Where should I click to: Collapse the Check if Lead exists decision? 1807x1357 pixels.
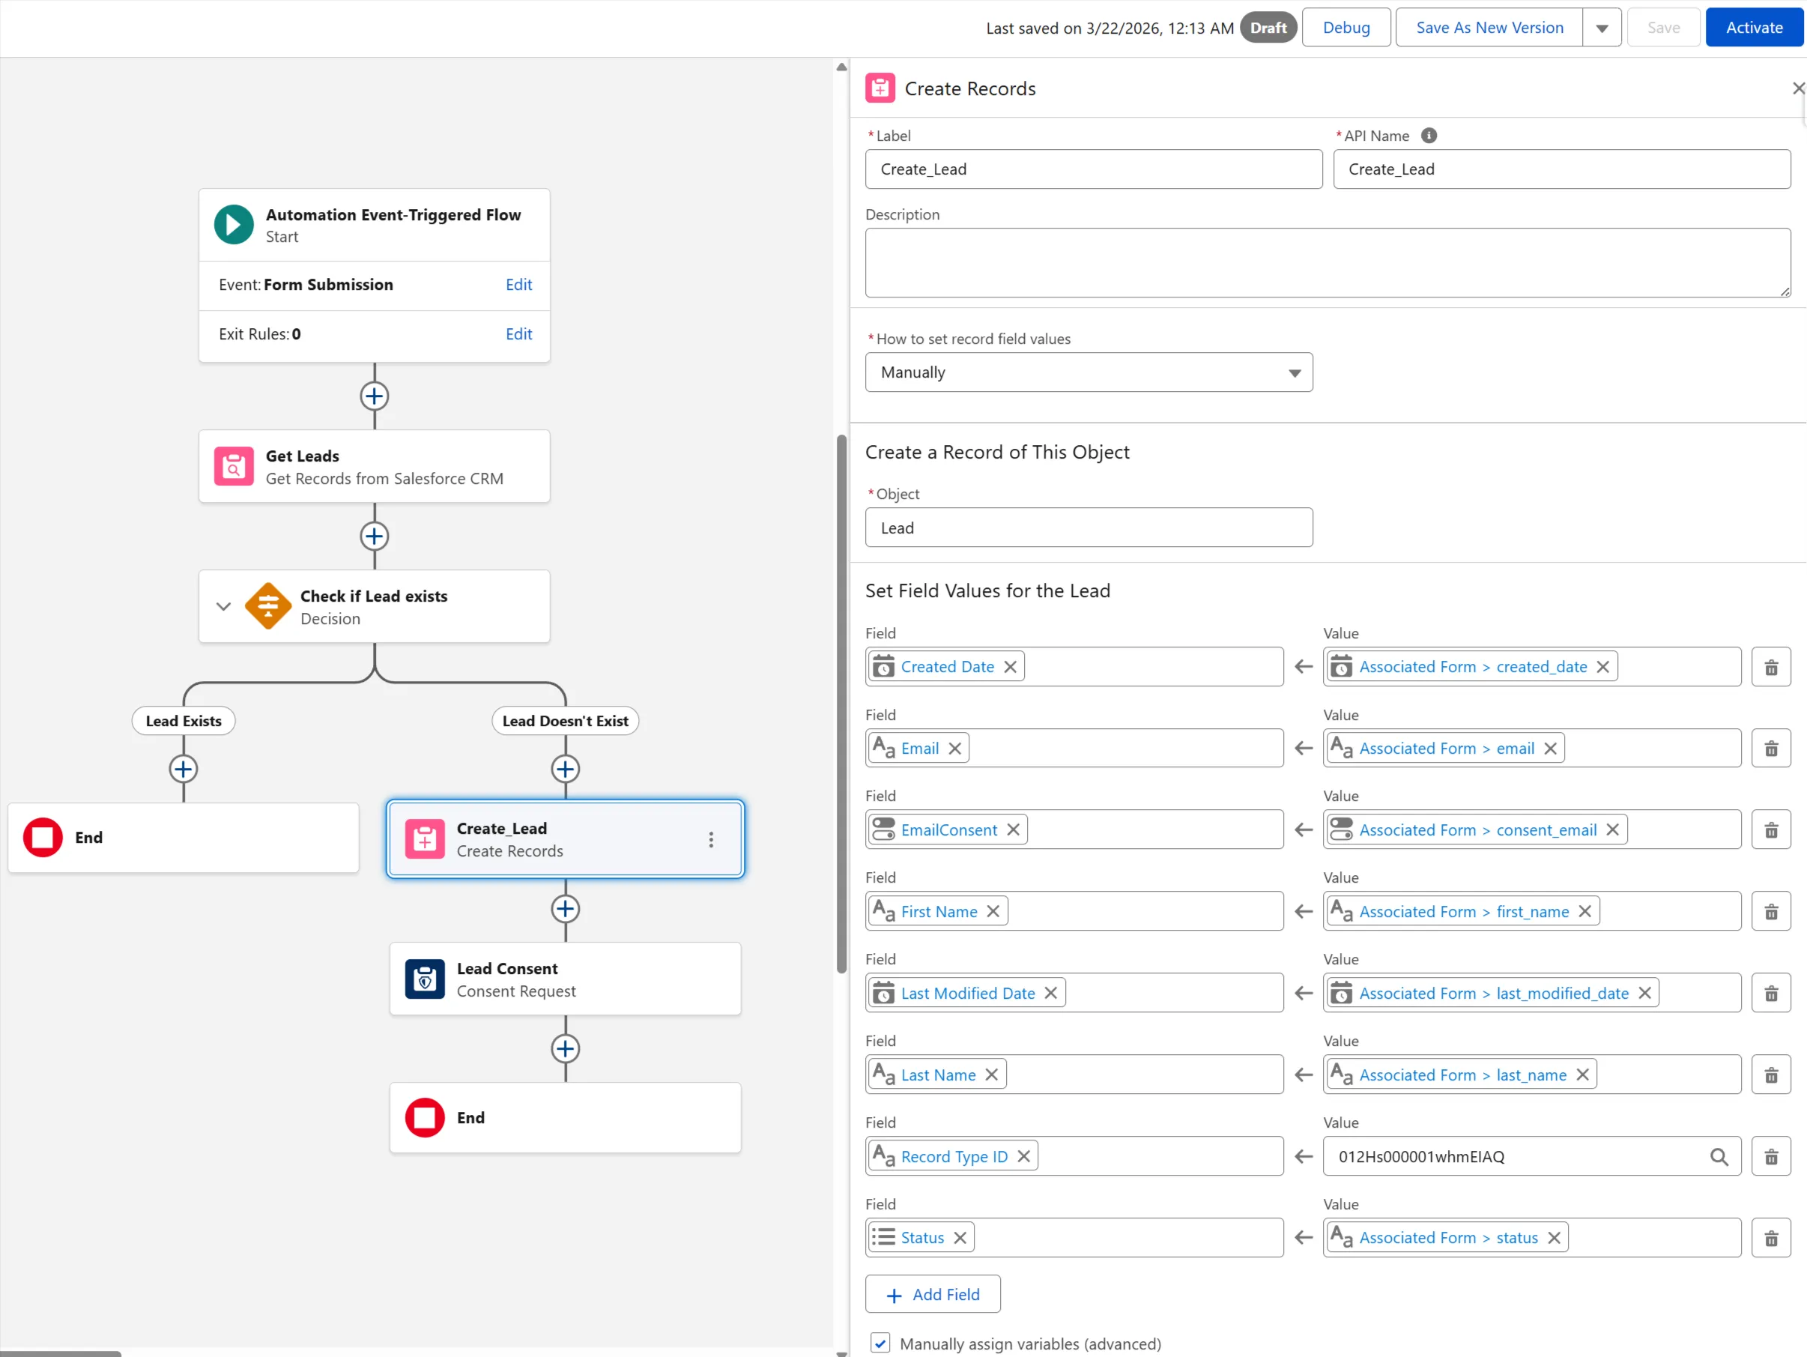[x=223, y=606]
